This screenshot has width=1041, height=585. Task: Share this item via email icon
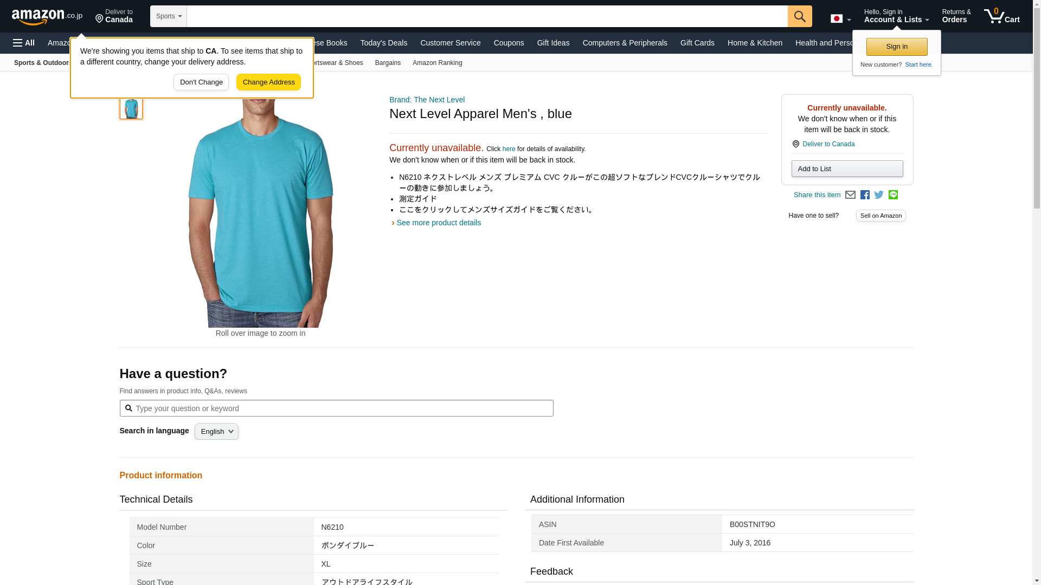point(850,195)
